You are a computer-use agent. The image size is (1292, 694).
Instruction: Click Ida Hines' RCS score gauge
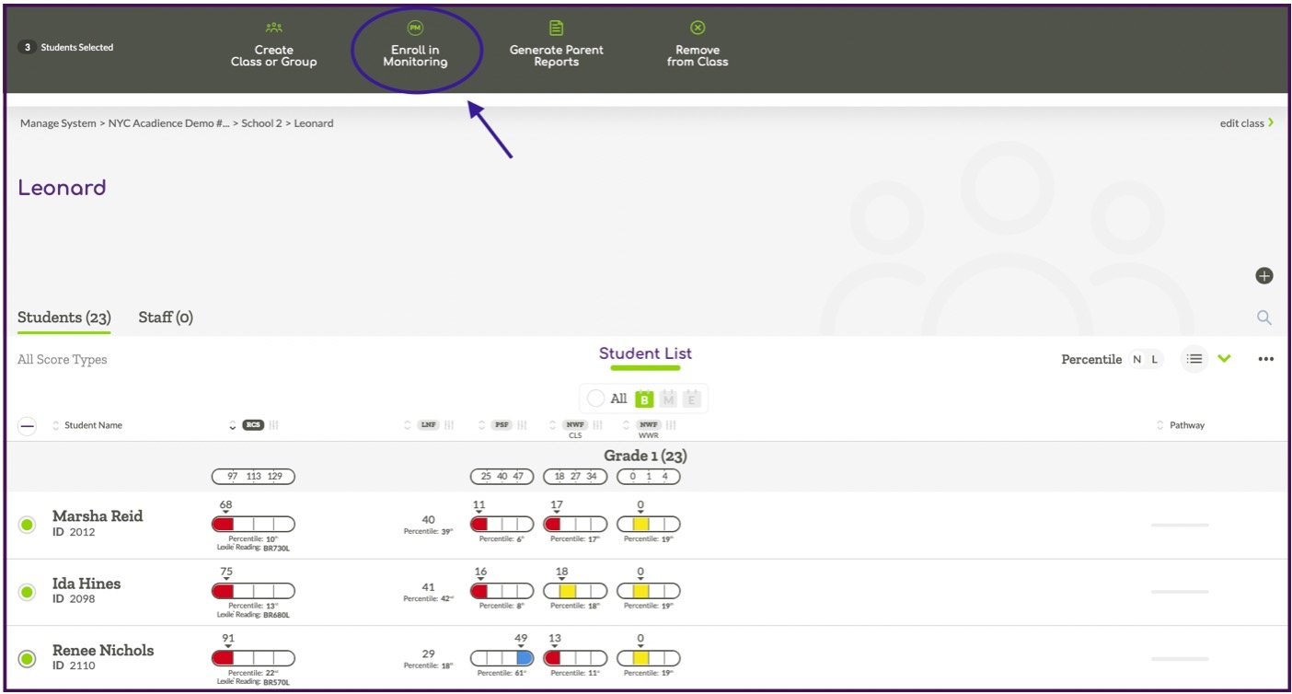coord(253,591)
